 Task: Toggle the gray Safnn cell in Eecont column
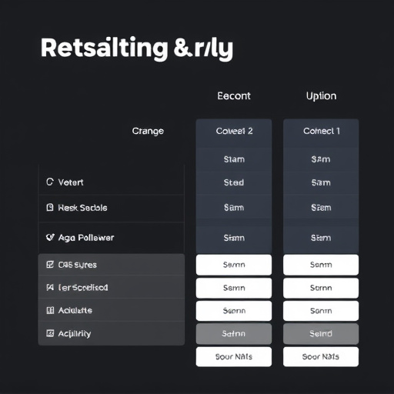234,333
